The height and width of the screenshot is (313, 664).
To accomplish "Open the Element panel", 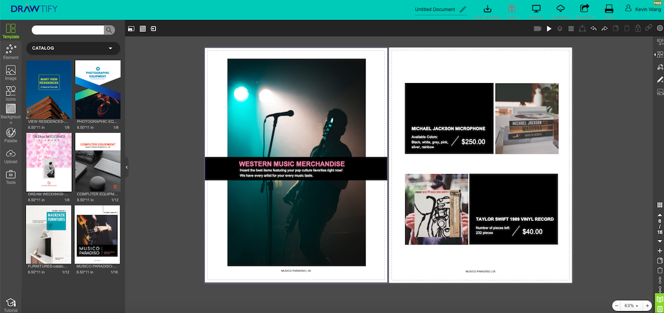I will pyautogui.click(x=10, y=52).
